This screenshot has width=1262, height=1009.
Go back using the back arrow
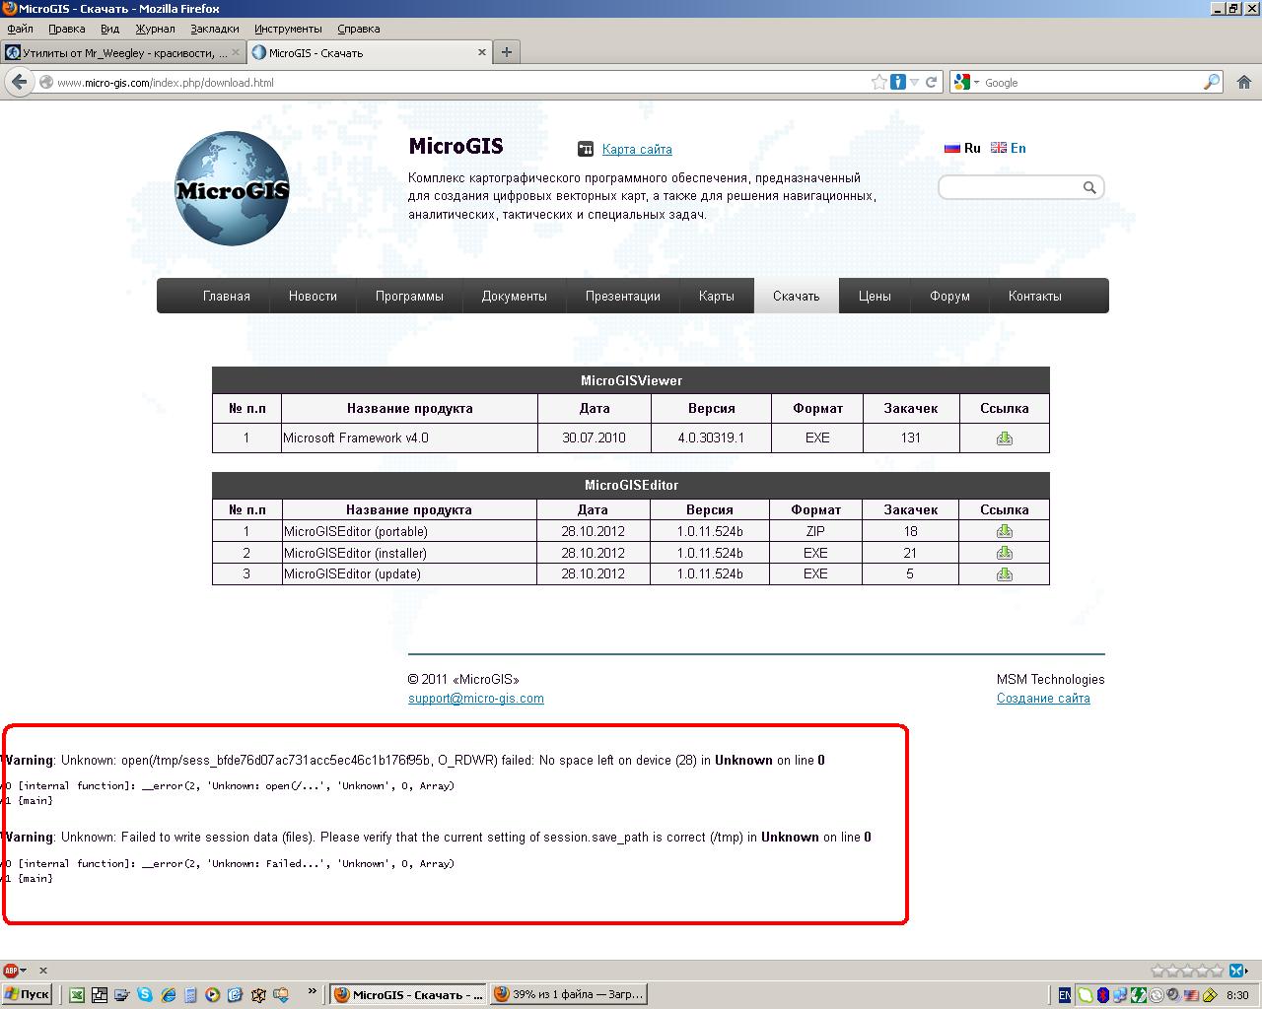[x=19, y=82]
